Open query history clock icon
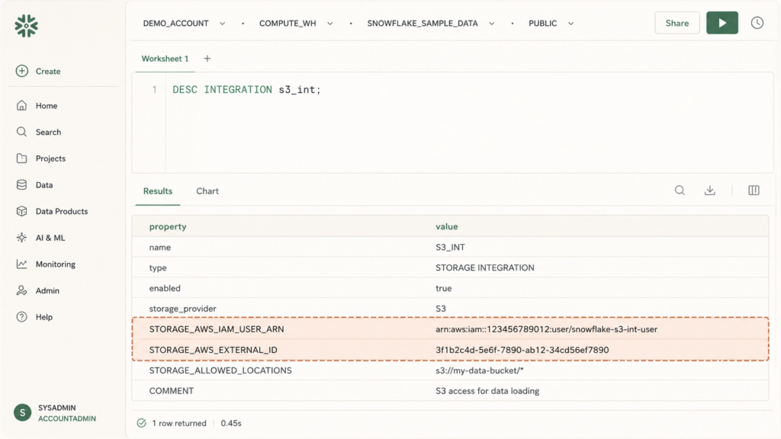Image resolution: width=781 pixels, height=439 pixels. 757,23
